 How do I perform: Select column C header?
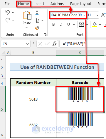coord(80,53)
